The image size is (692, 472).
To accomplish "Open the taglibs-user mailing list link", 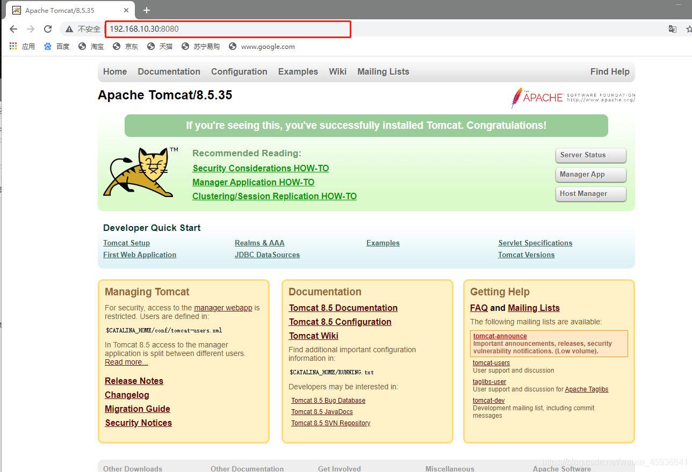I will click(x=489, y=382).
